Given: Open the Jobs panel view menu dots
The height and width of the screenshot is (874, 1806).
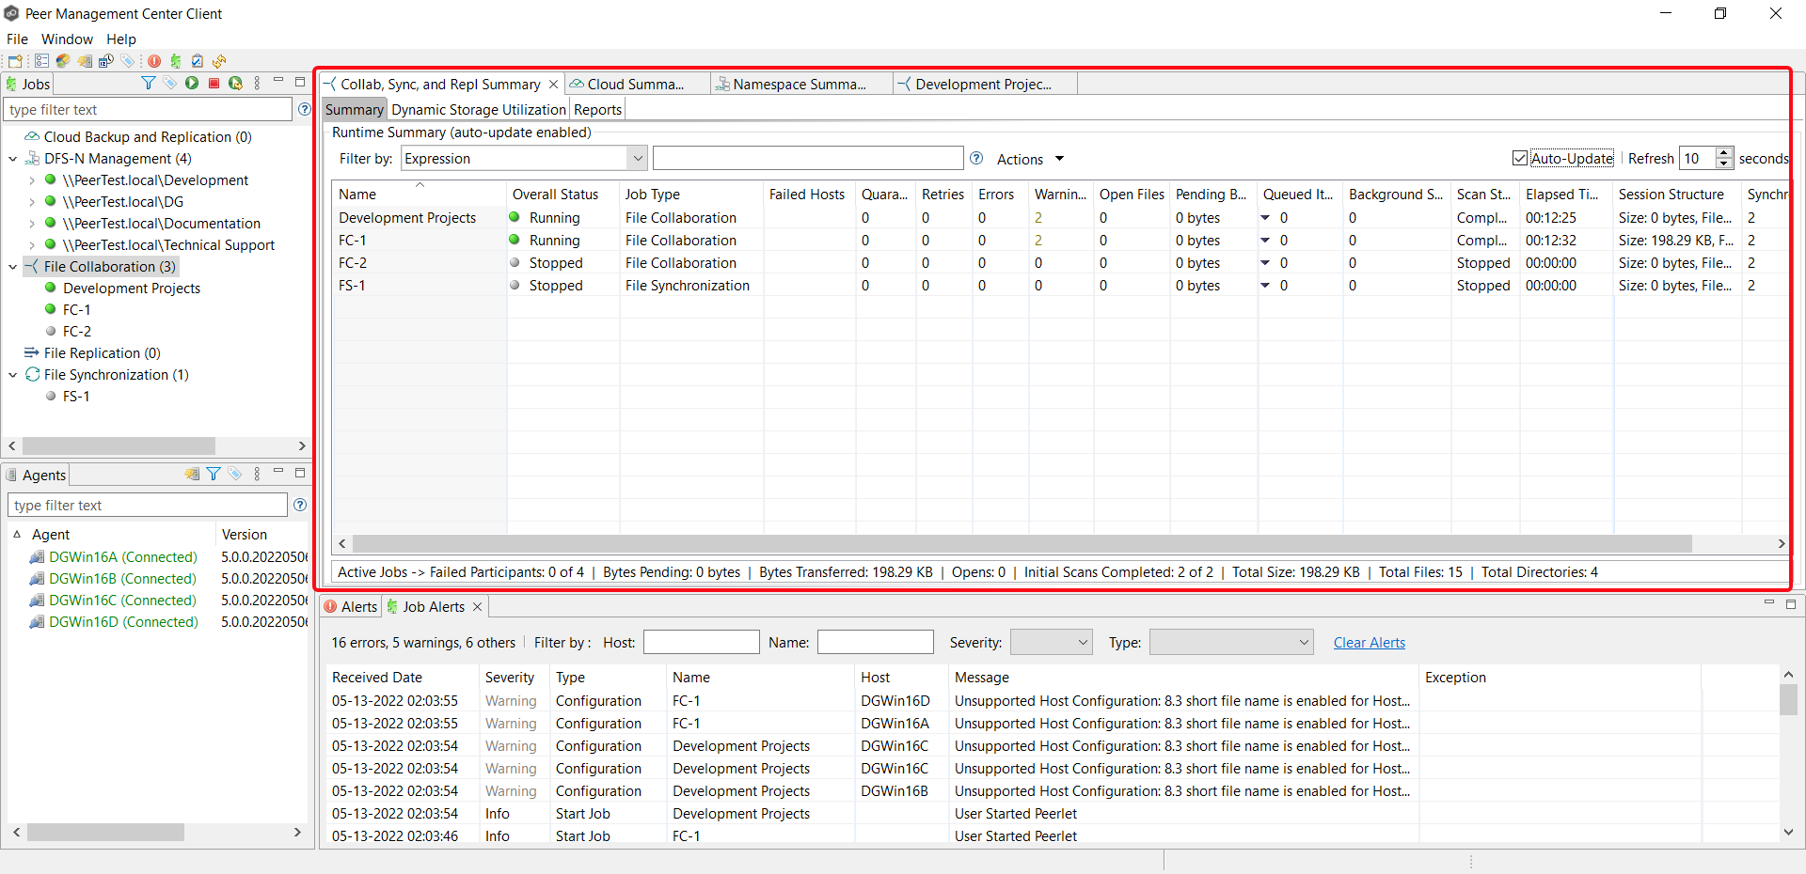Looking at the screenshot, I should 257,84.
